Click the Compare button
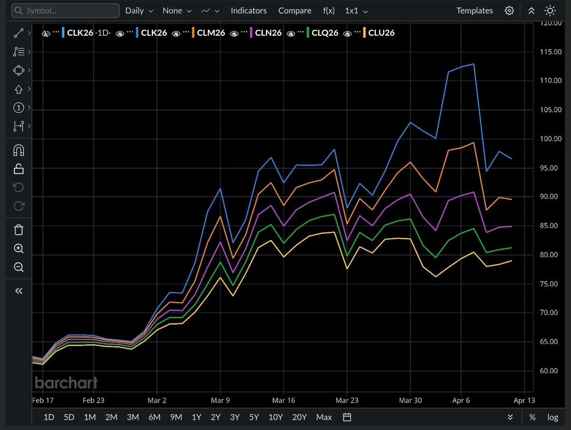 (295, 10)
